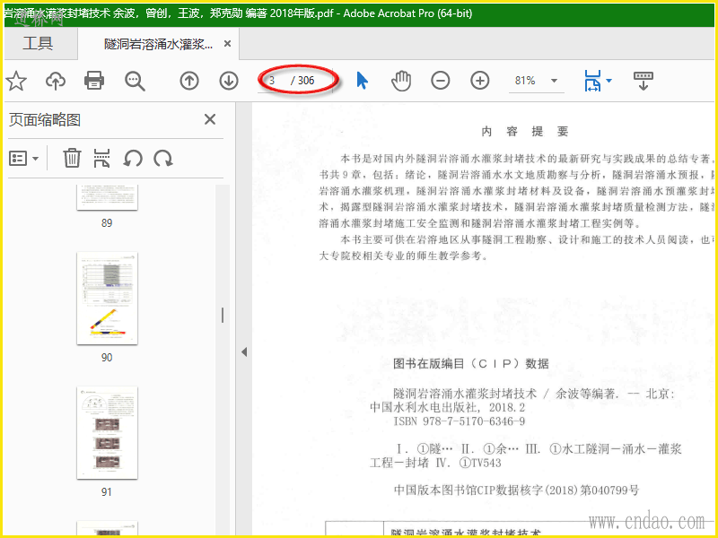Close the 隧洞岩溶涌水灌浆 document tab
The image size is (718, 538).
click(227, 44)
